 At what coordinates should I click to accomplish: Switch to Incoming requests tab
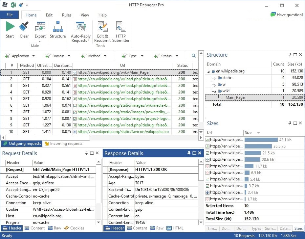pos(64,144)
